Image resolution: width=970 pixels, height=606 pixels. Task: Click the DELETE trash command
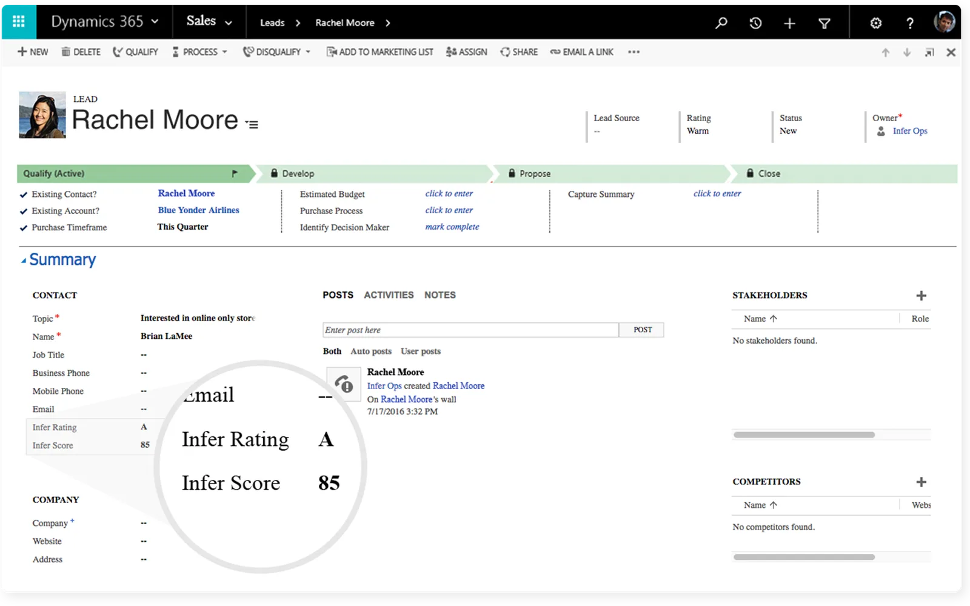coord(81,52)
